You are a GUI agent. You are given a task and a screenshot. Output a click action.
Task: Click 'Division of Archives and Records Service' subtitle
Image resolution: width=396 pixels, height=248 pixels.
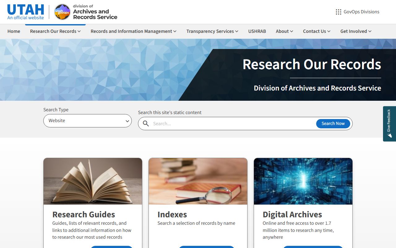pyautogui.click(x=317, y=88)
